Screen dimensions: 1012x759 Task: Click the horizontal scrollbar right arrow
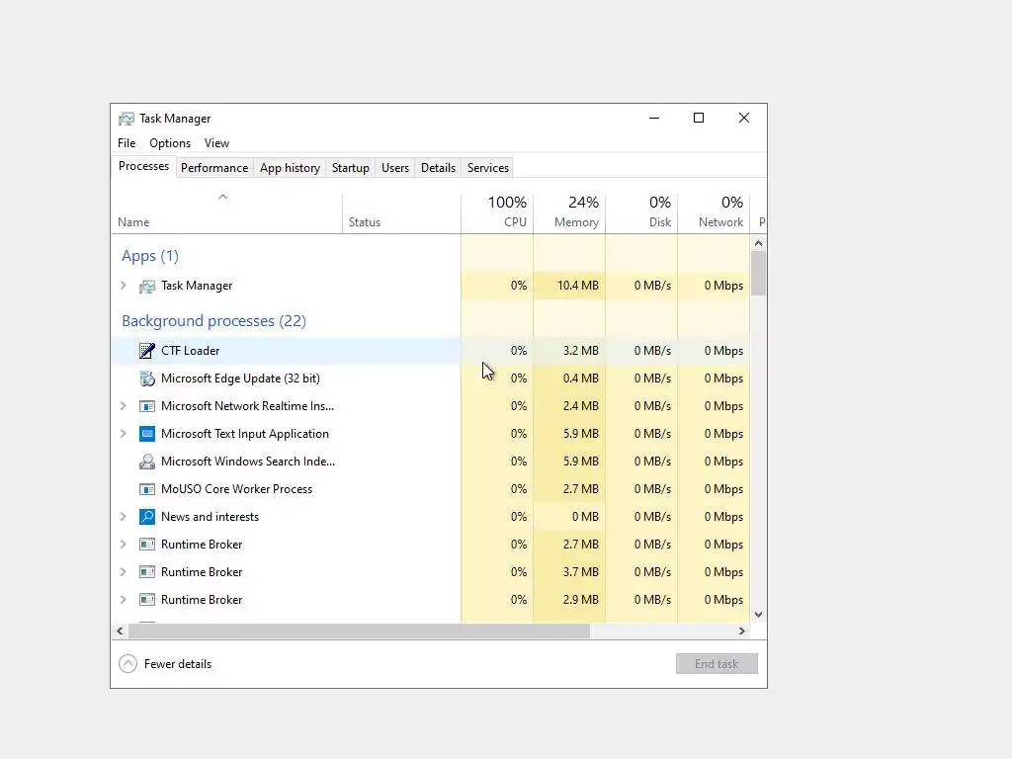click(742, 632)
